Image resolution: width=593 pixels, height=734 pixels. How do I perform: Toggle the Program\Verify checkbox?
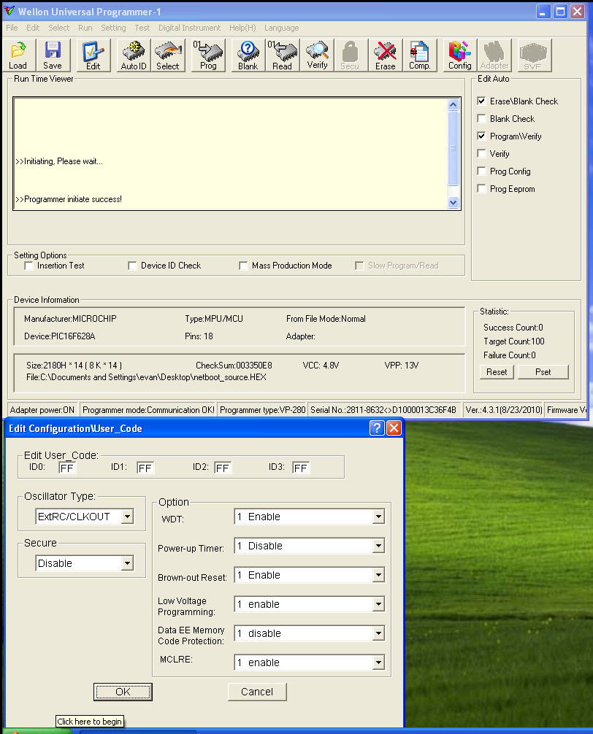click(x=481, y=136)
